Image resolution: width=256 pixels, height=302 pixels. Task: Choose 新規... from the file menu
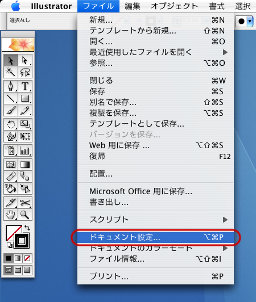tap(156, 20)
